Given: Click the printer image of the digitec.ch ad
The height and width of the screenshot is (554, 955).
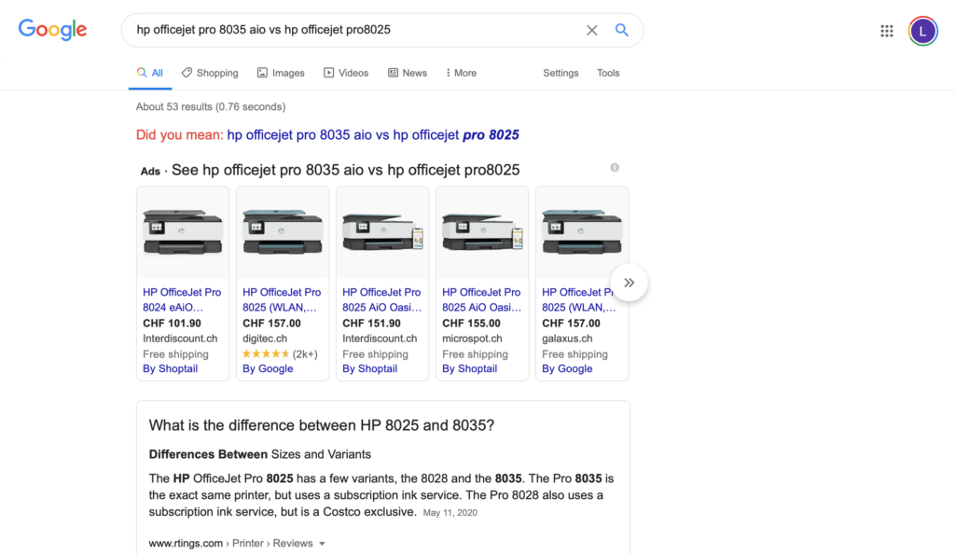Looking at the screenshot, I should [x=283, y=232].
